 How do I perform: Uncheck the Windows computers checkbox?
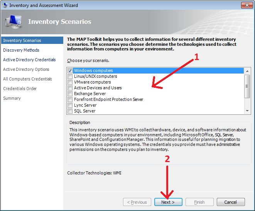[x=70, y=71]
